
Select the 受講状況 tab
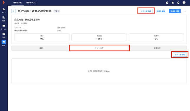pos(157,48)
